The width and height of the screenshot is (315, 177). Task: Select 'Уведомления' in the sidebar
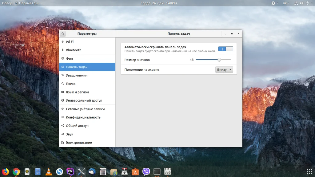tap(77, 75)
